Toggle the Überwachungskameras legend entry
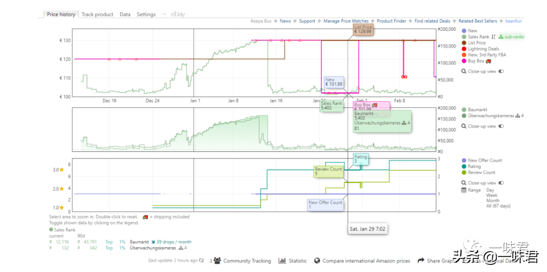This screenshot has height=272, width=547. tap(492, 116)
